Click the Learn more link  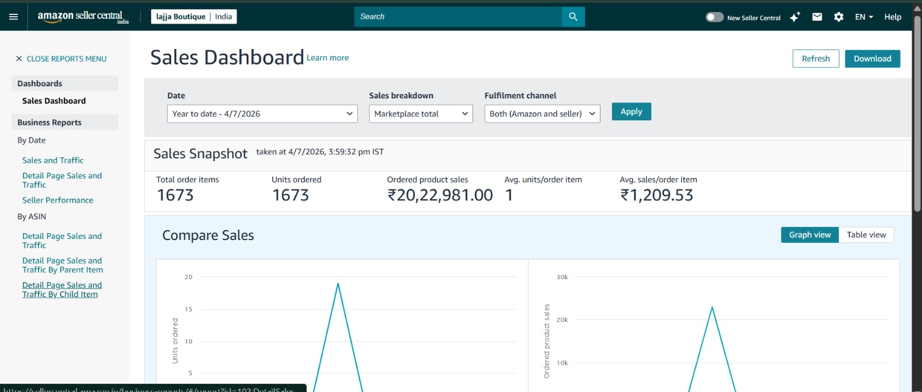tap(327, 58)
